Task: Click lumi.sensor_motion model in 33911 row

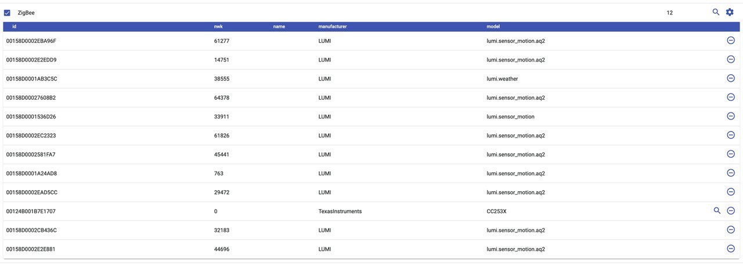Action: [x=510, y=116]
